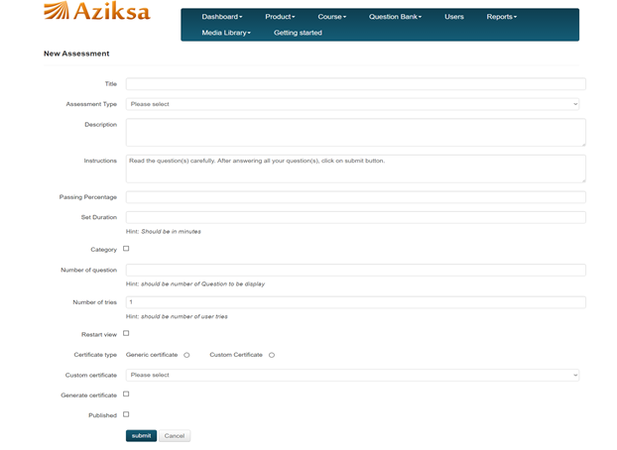Go to the Users page
617x450 pixels.
pos(454,17)
